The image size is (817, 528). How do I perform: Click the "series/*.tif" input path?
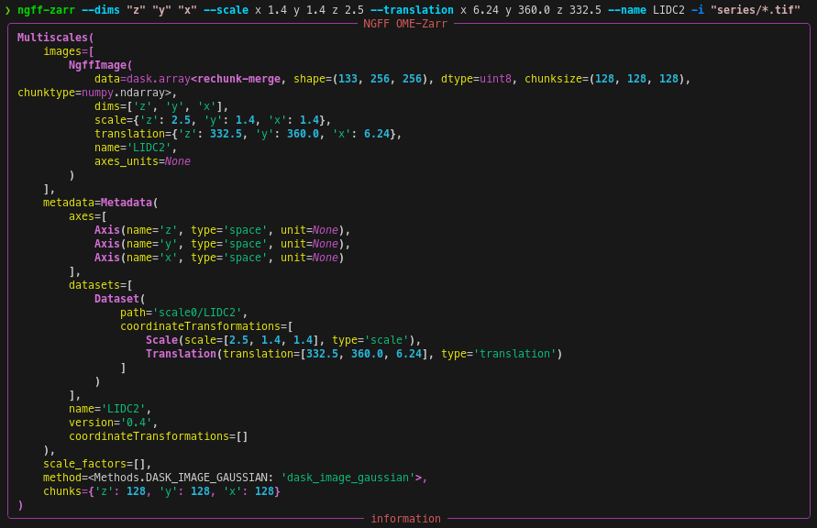(x=755, y=10)
